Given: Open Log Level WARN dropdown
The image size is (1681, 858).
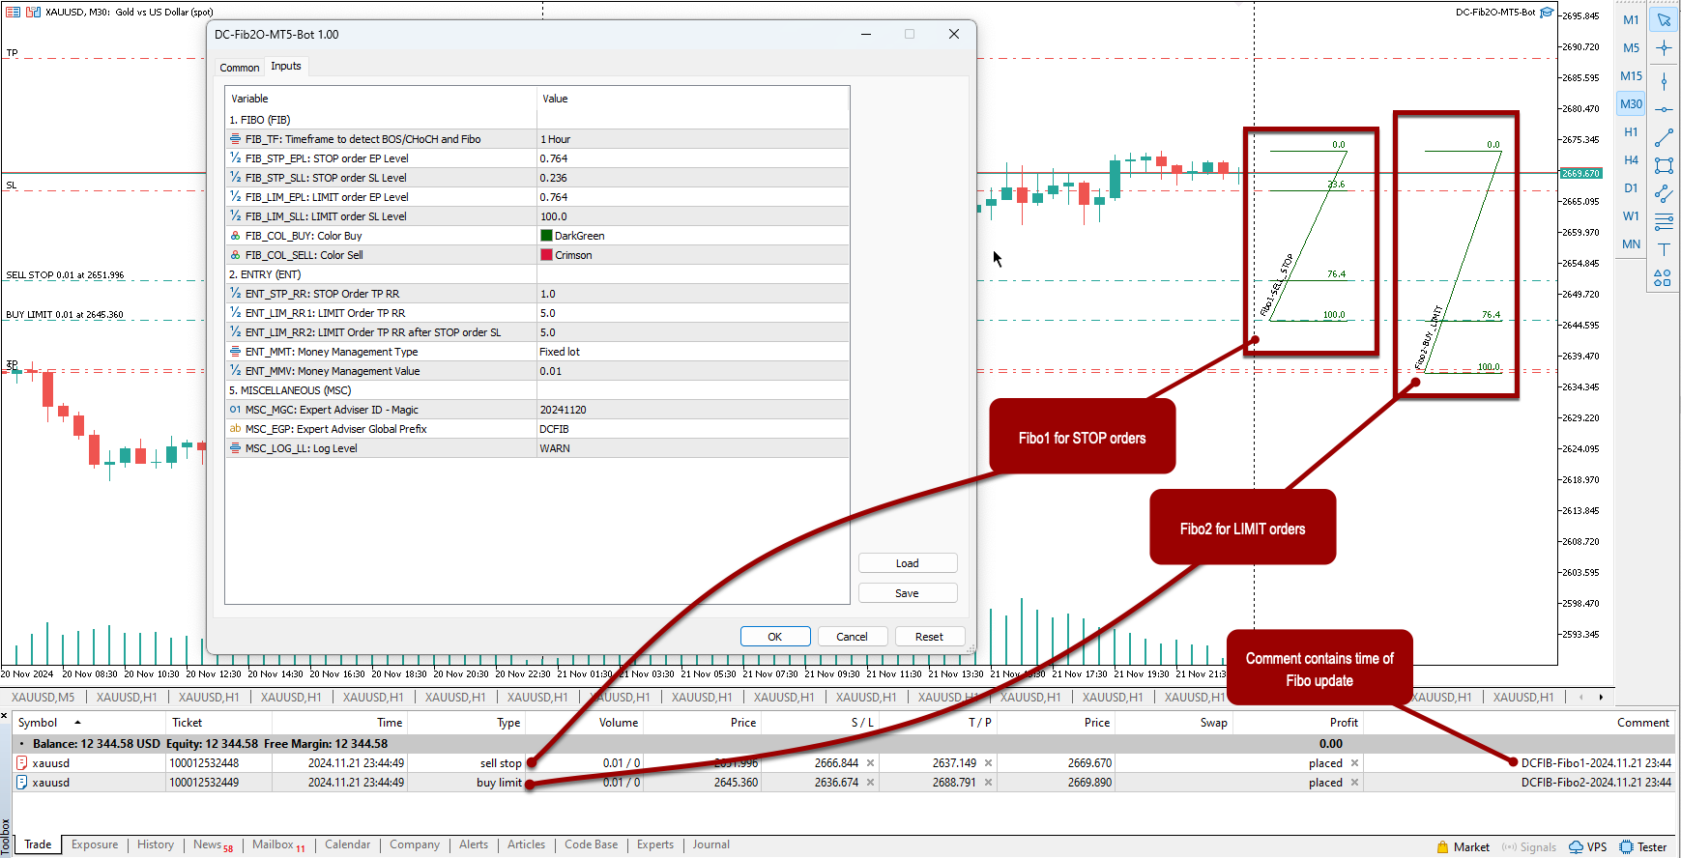Looking at the screenshot, I should click(692, 448).
